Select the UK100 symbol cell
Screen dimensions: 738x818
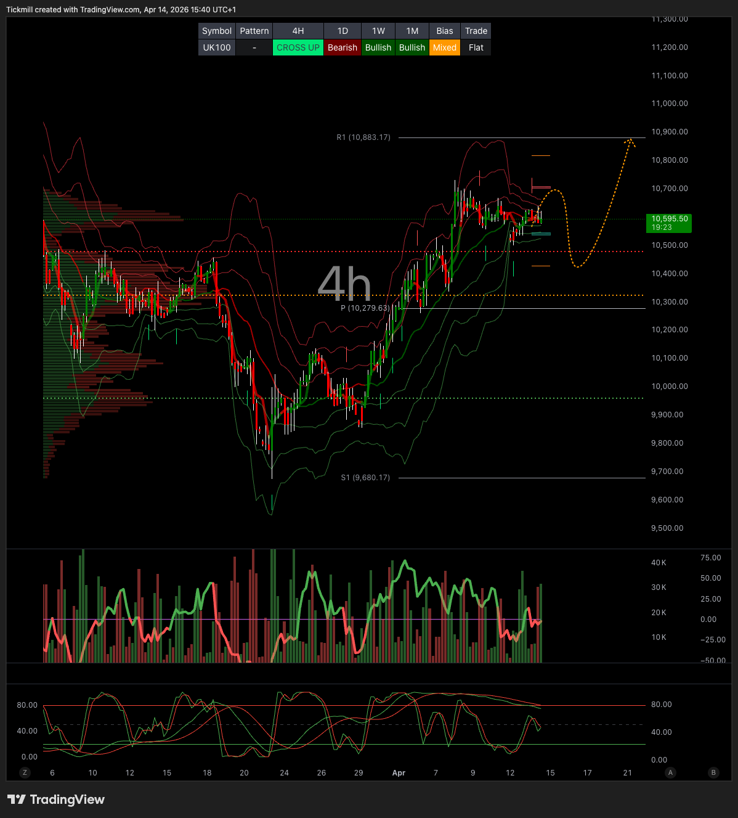pyautogui.click(x=216, y=47)
